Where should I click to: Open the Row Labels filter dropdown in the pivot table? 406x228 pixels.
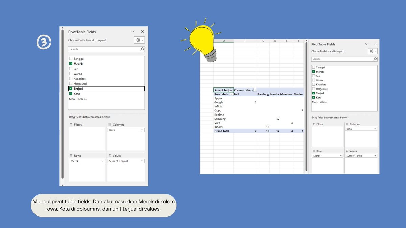click(231, 94)
